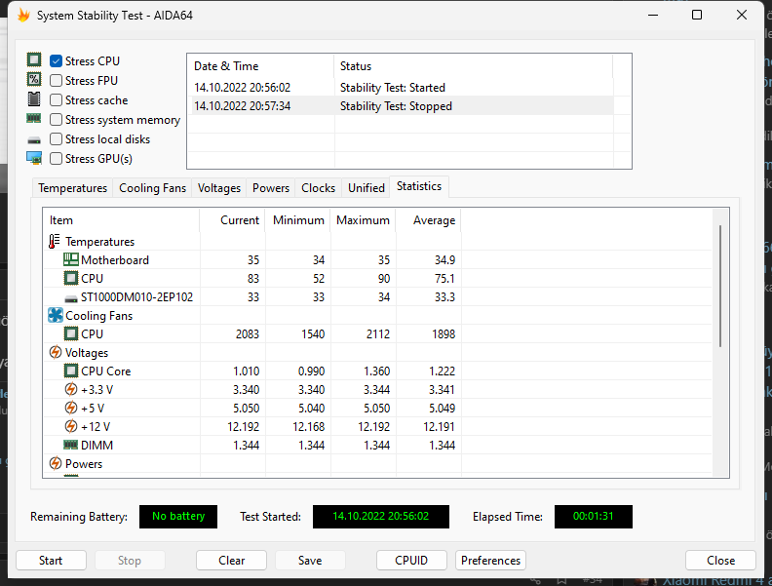
Task: Click the 'No battery' indicator
Action: (x=178, y=517)
